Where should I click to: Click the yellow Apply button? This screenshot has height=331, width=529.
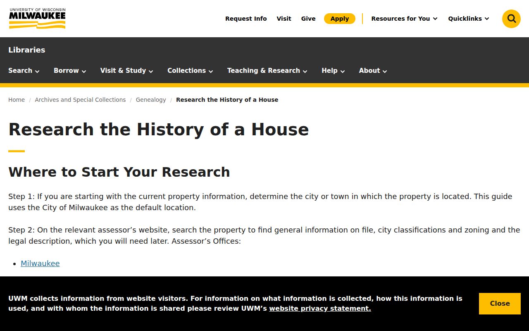pos(340,19)
